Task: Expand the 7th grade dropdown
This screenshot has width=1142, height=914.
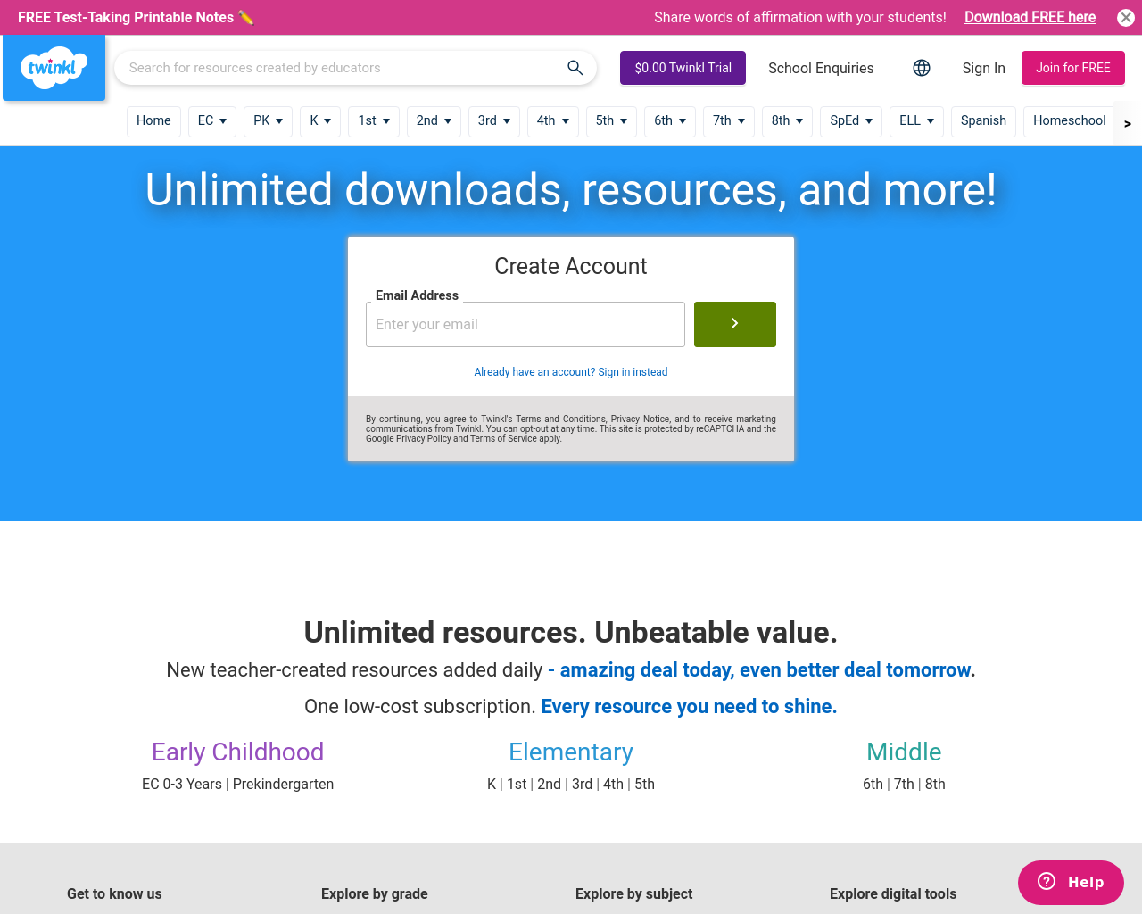Action: coord(729,120)
